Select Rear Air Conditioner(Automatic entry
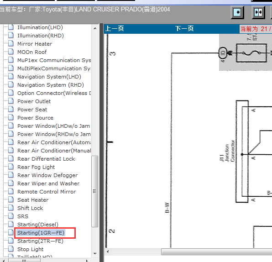 point(54,142)
